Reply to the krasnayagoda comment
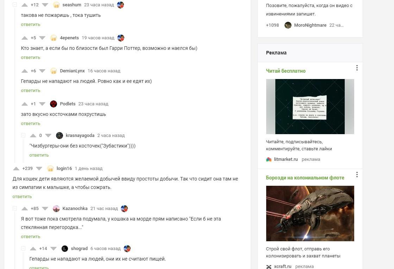 tap(39, 155)
